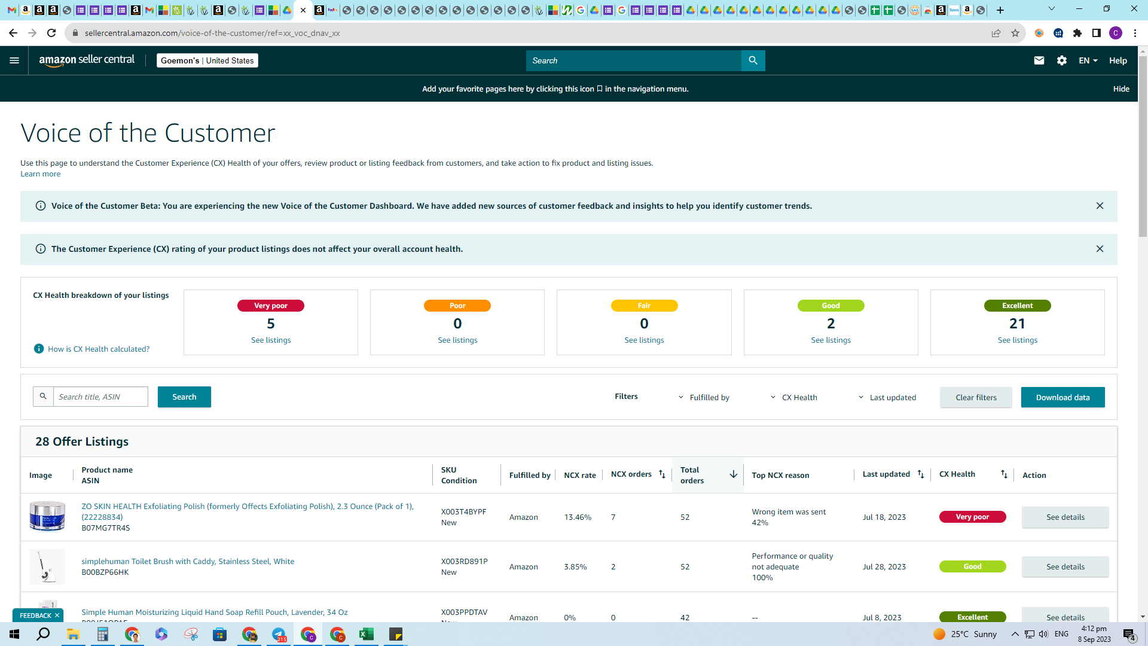Click Download data button
The image size is (1148, 646).
pyautogui.click(x=1062, y=397)
